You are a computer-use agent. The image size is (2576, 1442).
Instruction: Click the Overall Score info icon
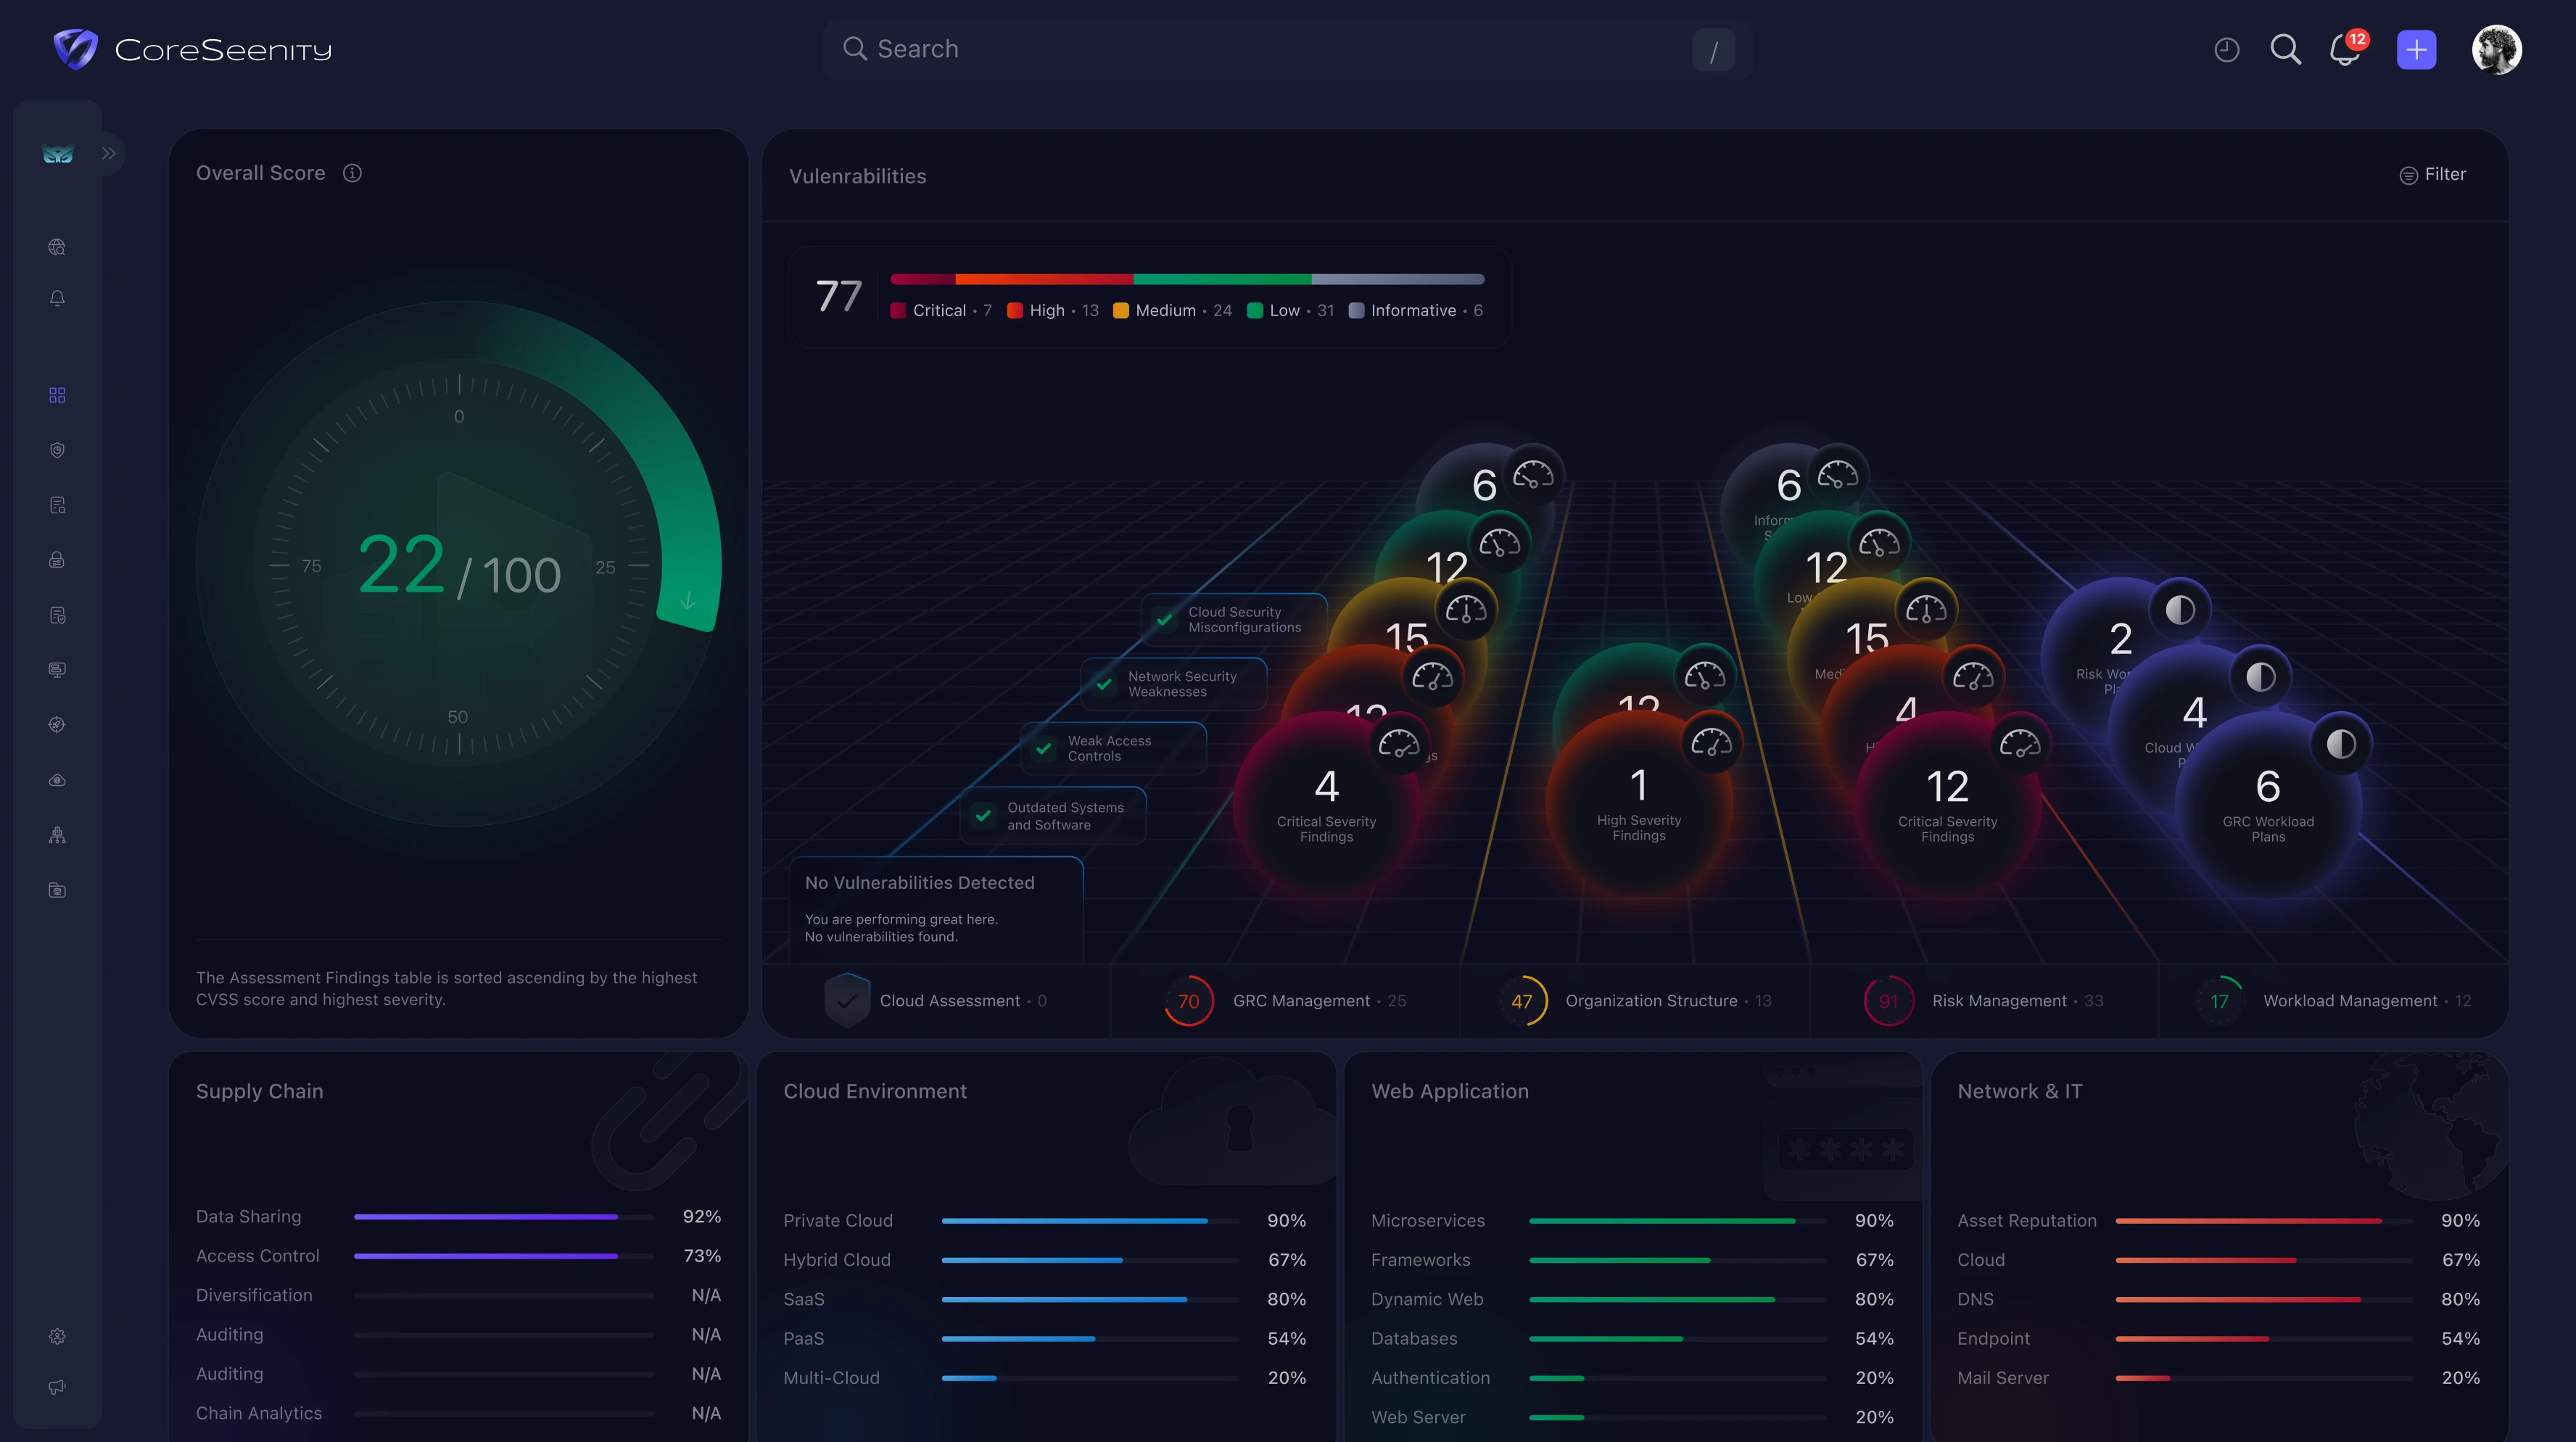[352, 173]
